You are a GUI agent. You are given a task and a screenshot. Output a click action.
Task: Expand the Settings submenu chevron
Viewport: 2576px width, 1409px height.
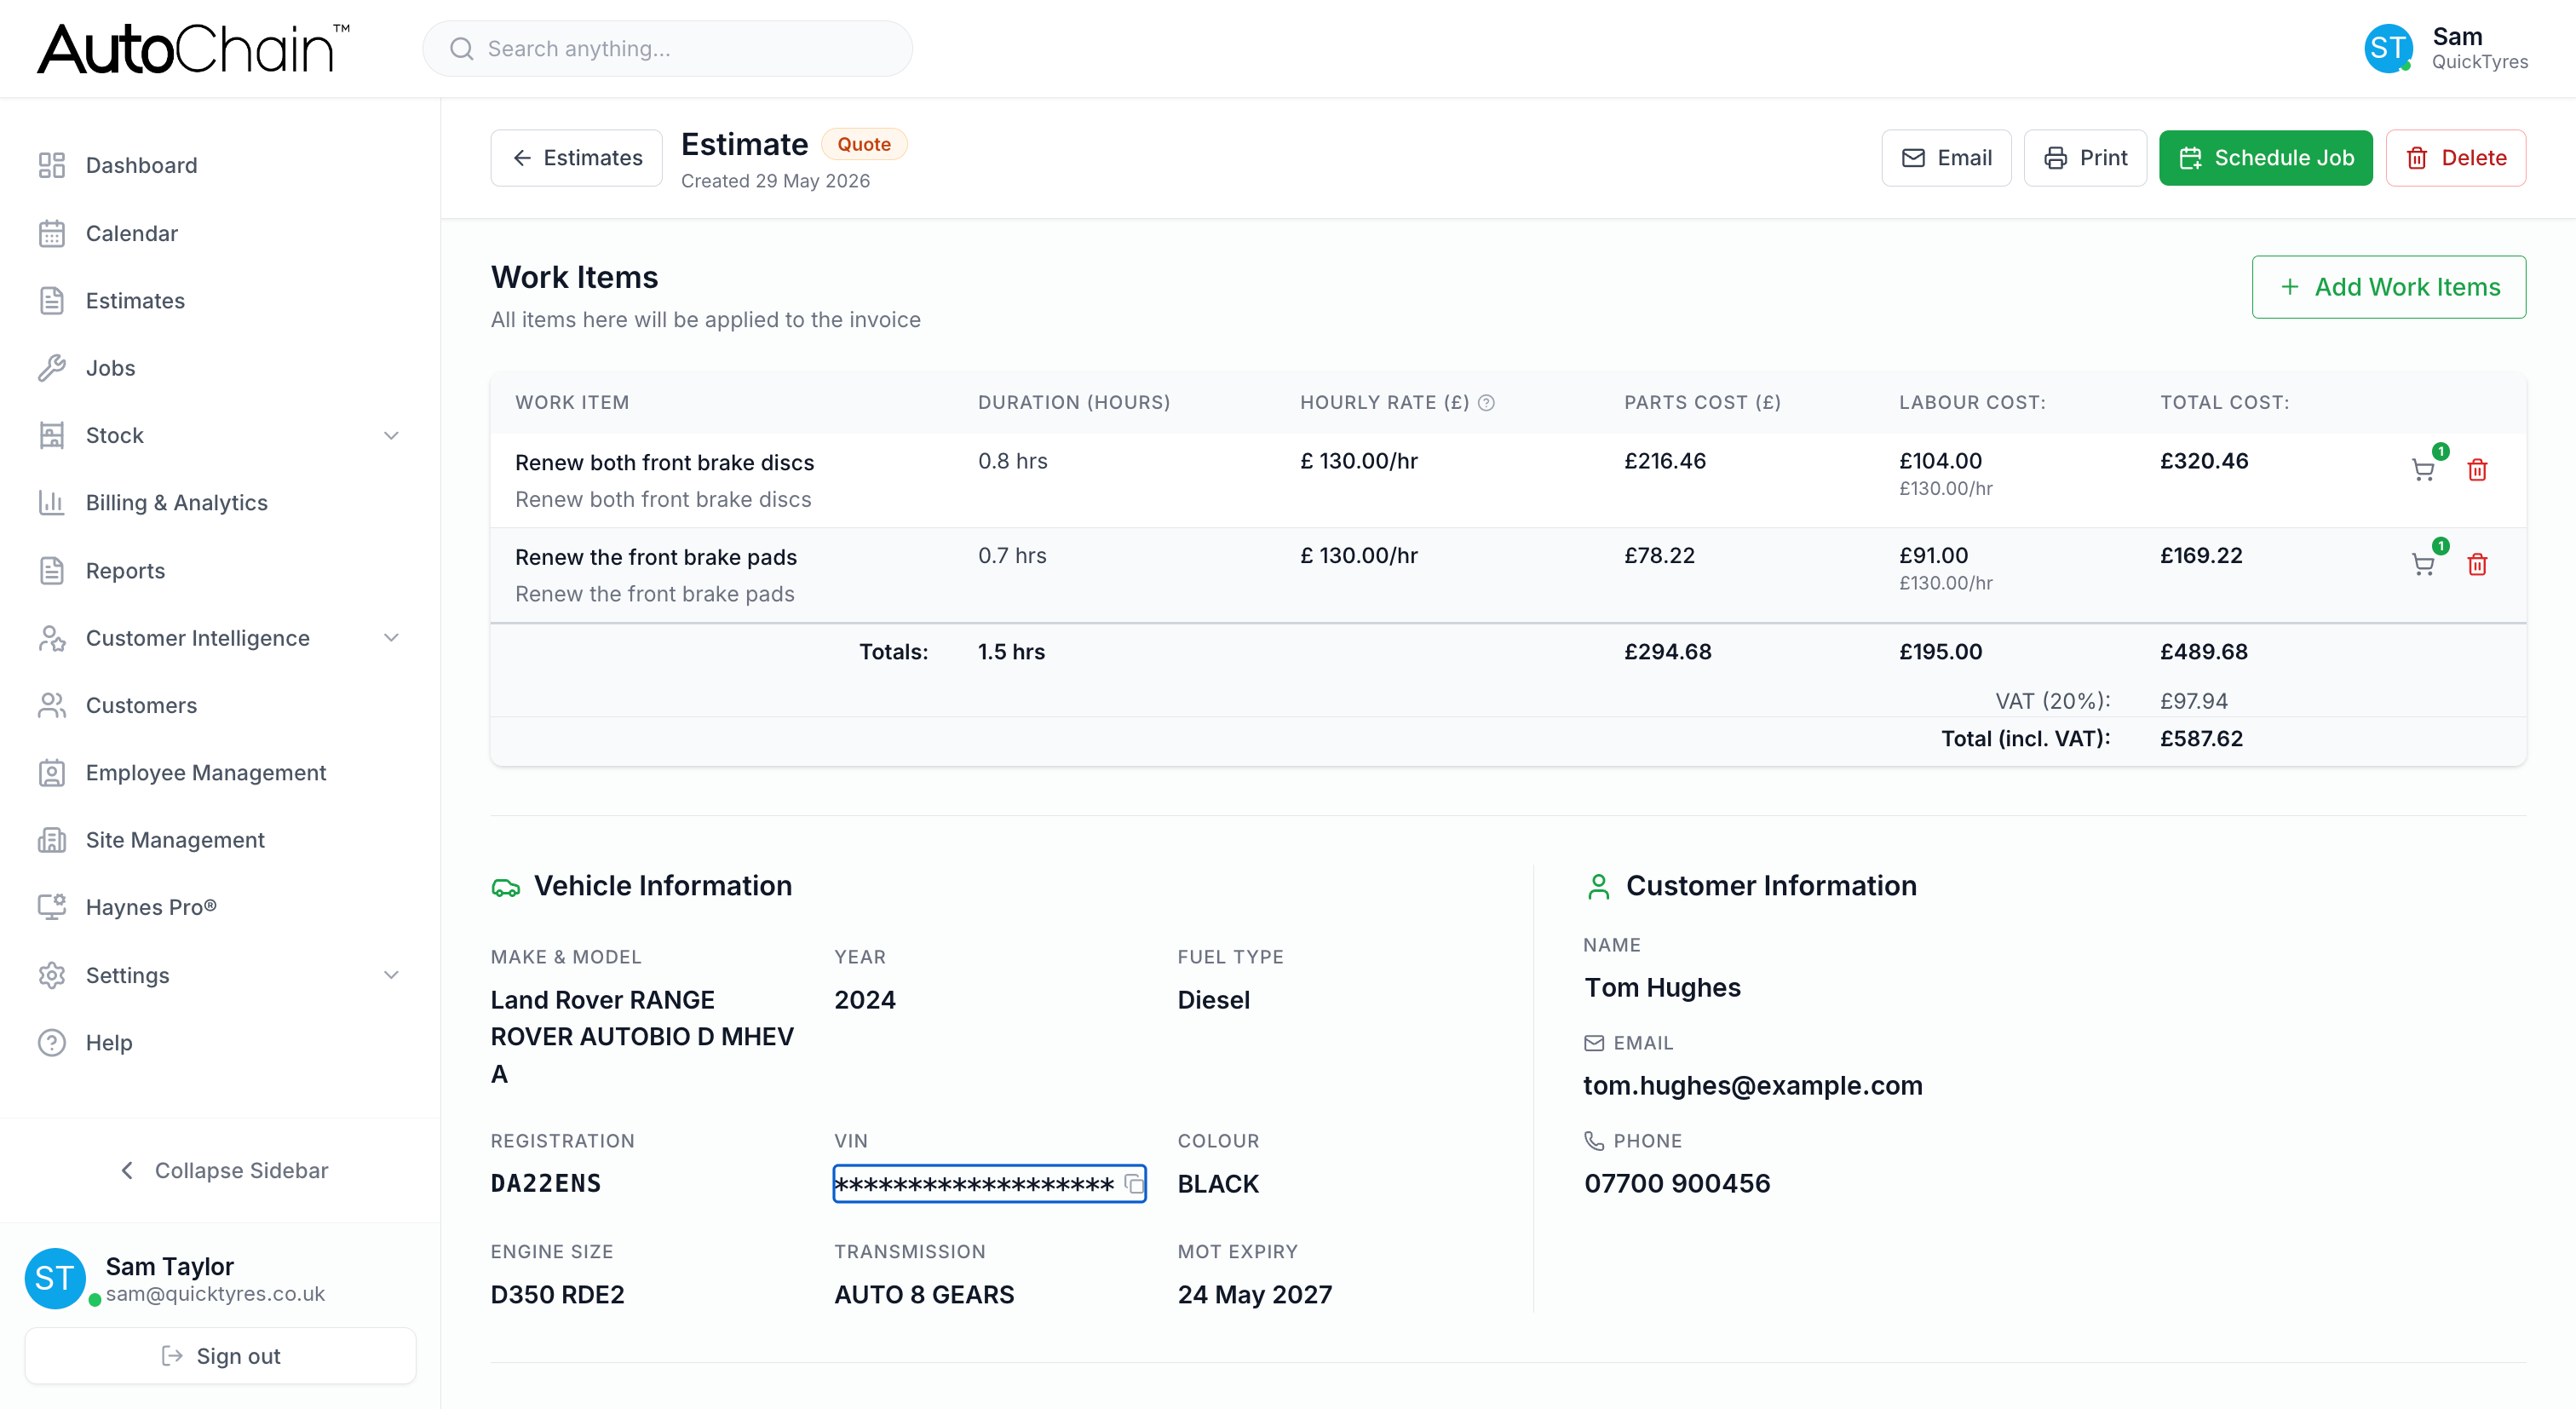point(391,975)
